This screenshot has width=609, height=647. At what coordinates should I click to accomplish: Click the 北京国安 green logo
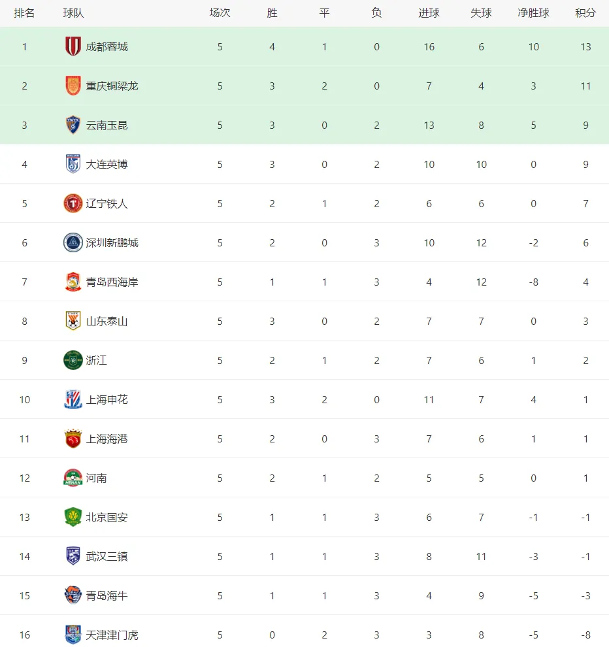pyautogui.click(x=73, y=517)
